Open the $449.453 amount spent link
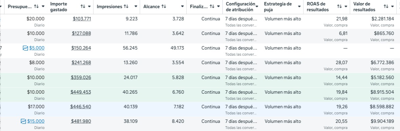This screenshot has height=131, width=400. [81, 92]
